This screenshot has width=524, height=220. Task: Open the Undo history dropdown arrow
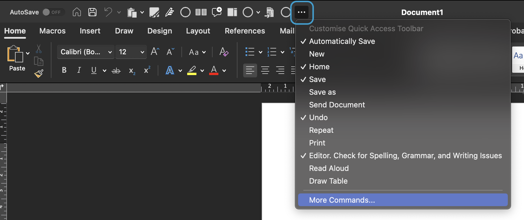coord(119,12)
